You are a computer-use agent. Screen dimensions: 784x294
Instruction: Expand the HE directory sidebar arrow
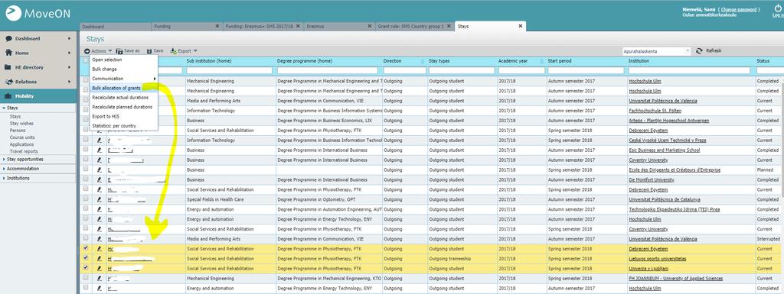pos(70,66)
